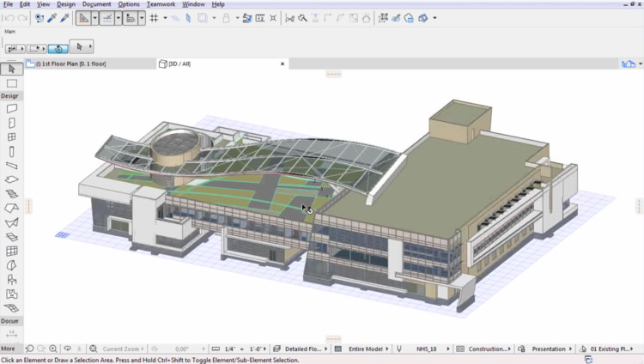Pick the Column tool in the toolbox
This screenshot has height=364, width=644.
pos(11,151)
